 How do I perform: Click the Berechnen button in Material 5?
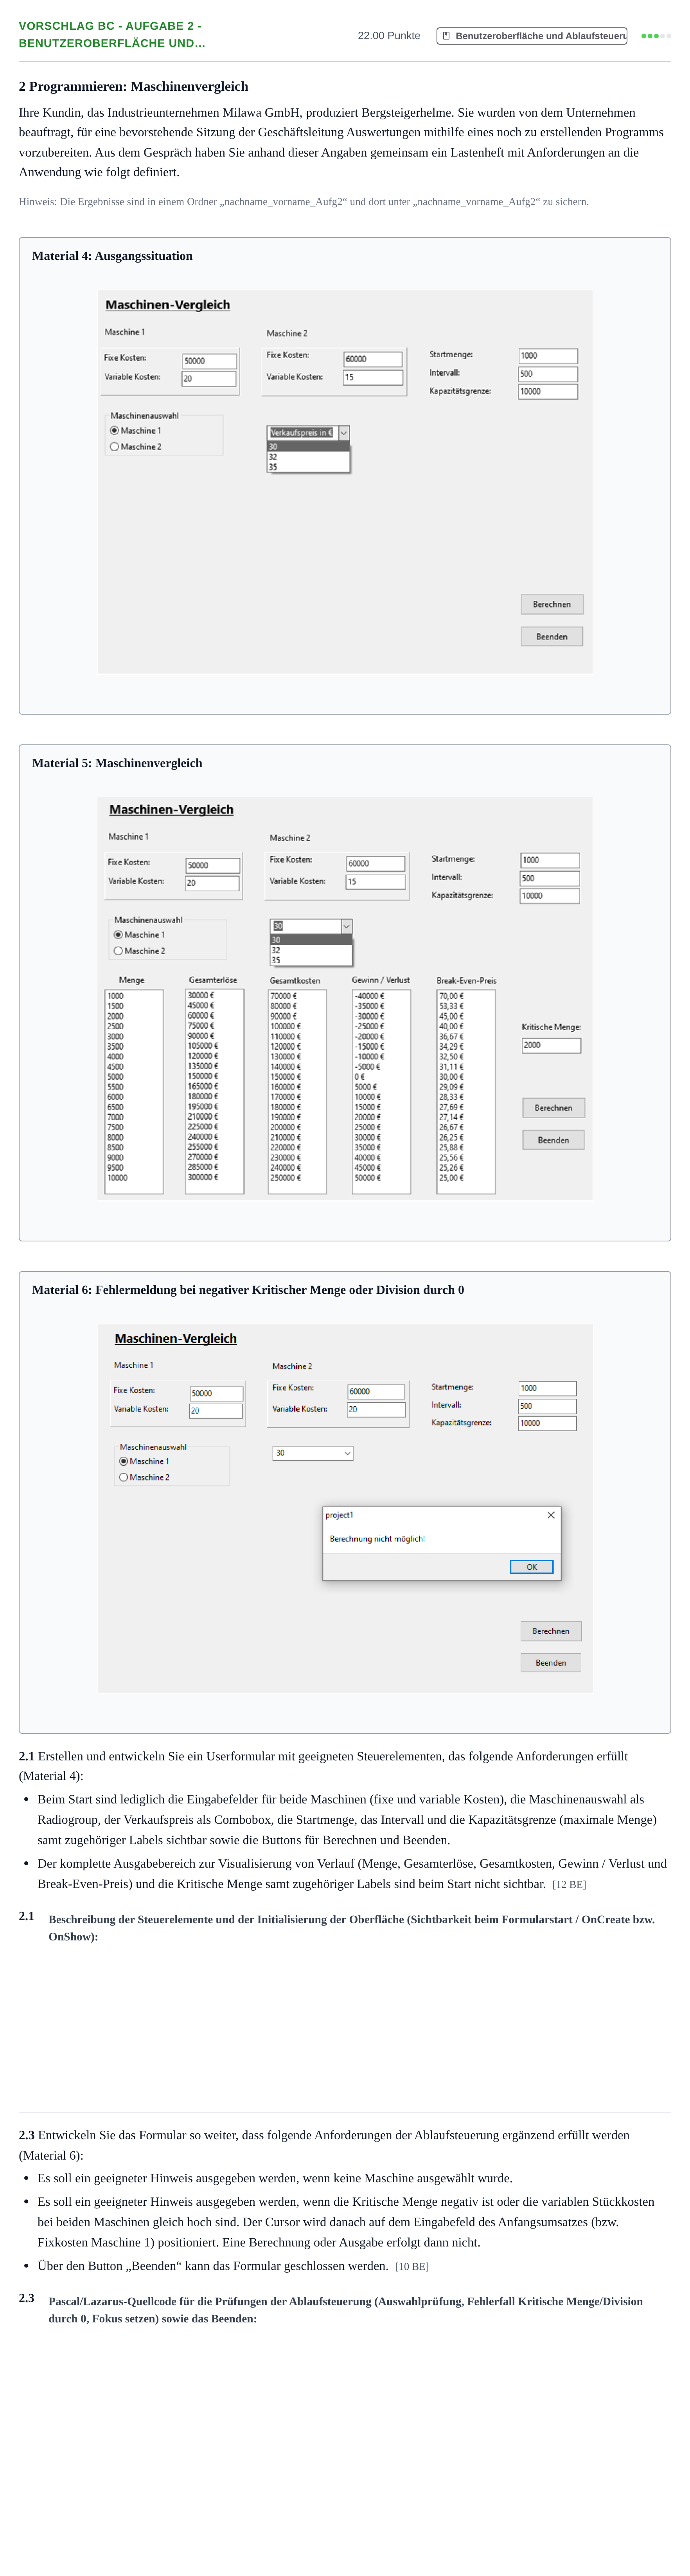point(553,1108)
